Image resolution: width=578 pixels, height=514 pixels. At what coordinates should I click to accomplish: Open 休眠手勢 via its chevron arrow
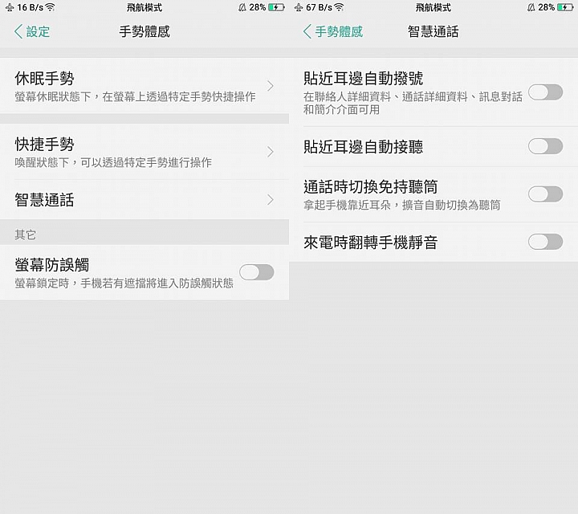271,86
